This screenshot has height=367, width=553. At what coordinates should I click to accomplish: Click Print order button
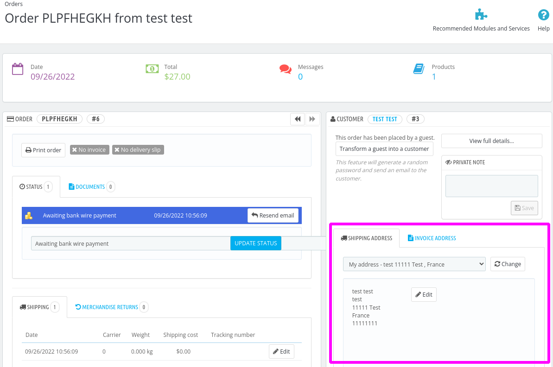pyautogui.click(x=44, y=150)
